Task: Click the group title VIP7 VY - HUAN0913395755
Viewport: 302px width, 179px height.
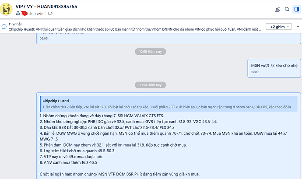Action: [46, 7]
